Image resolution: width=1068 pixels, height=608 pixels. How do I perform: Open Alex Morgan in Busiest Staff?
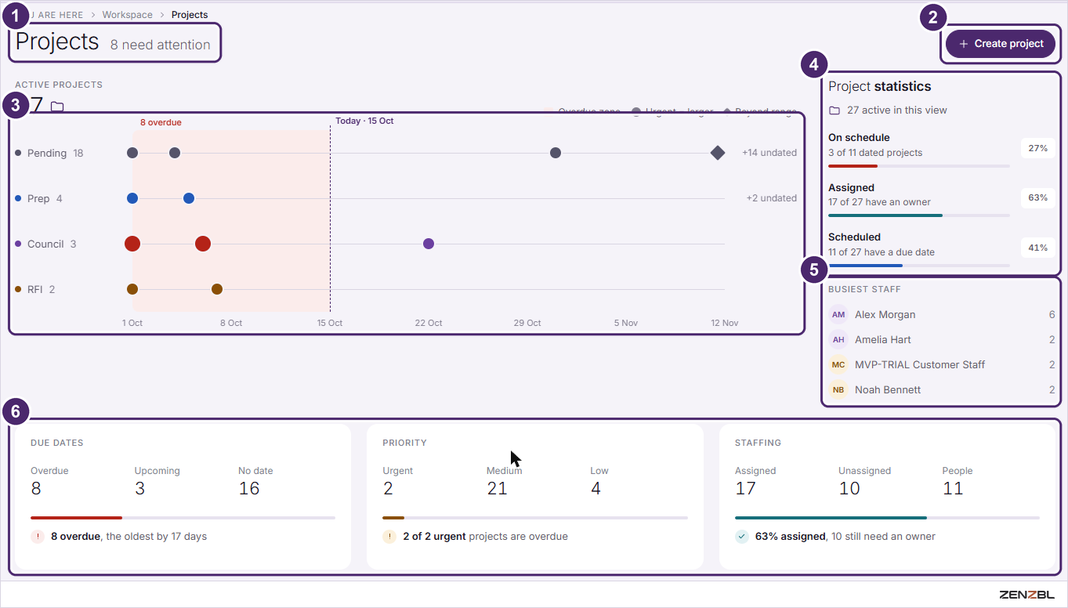(x=941, y=314)
